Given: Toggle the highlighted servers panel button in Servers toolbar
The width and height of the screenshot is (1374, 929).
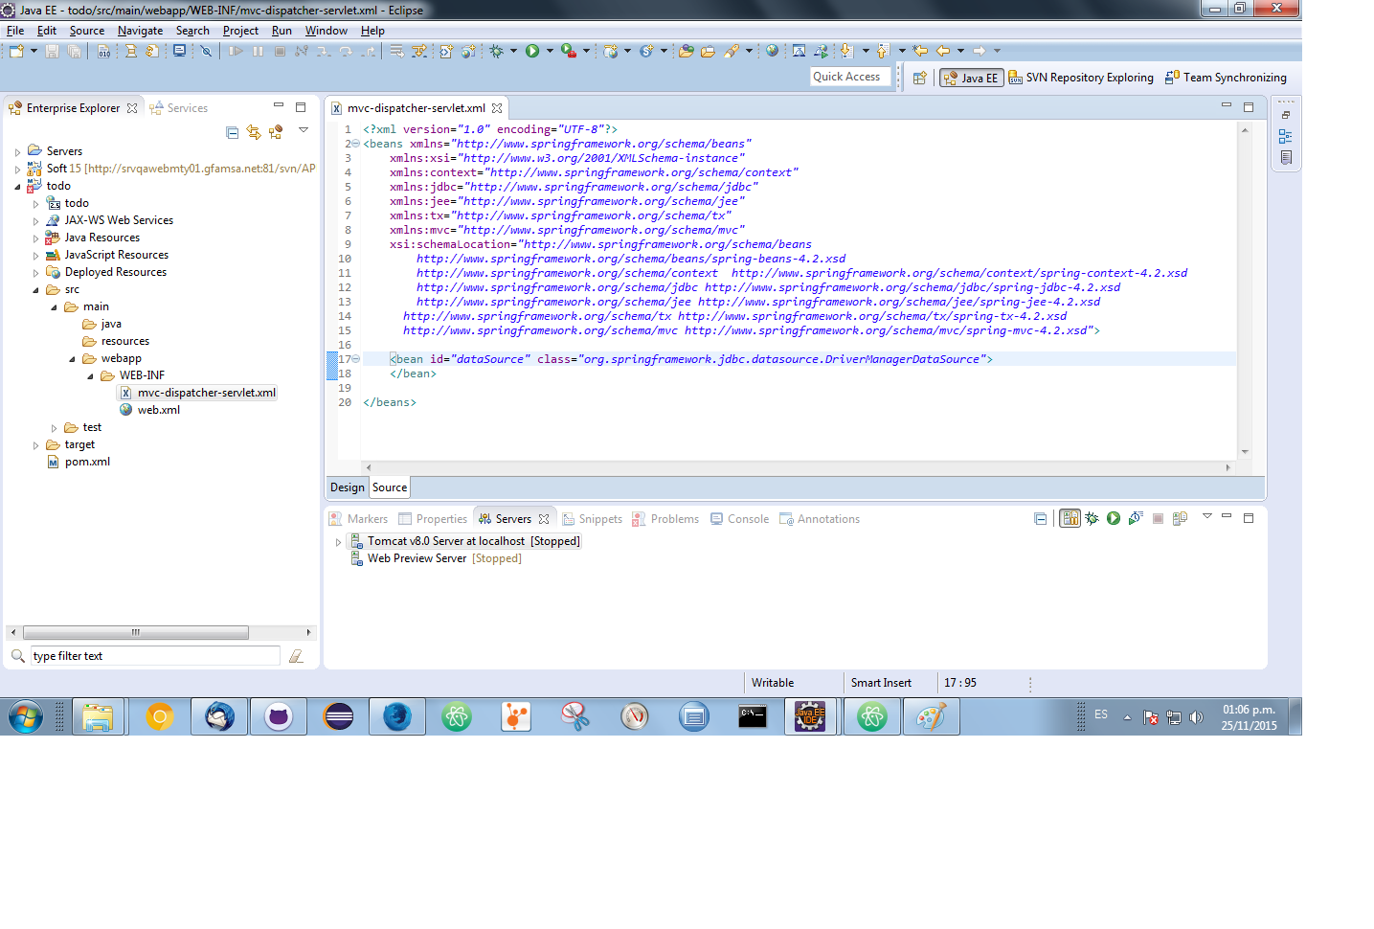Looking at the screenshot, I should pyautogui.click(x=1070, y=518).
